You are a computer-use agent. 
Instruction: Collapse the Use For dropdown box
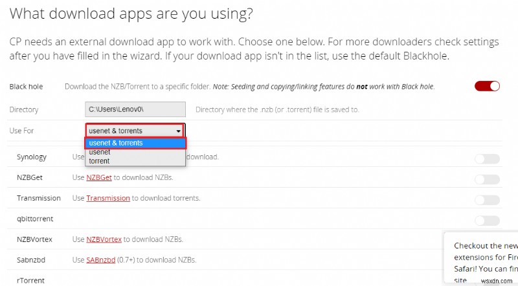coord(135,131)
